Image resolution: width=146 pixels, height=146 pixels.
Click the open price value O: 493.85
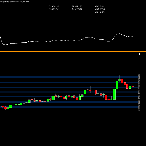tap(53, 6)
